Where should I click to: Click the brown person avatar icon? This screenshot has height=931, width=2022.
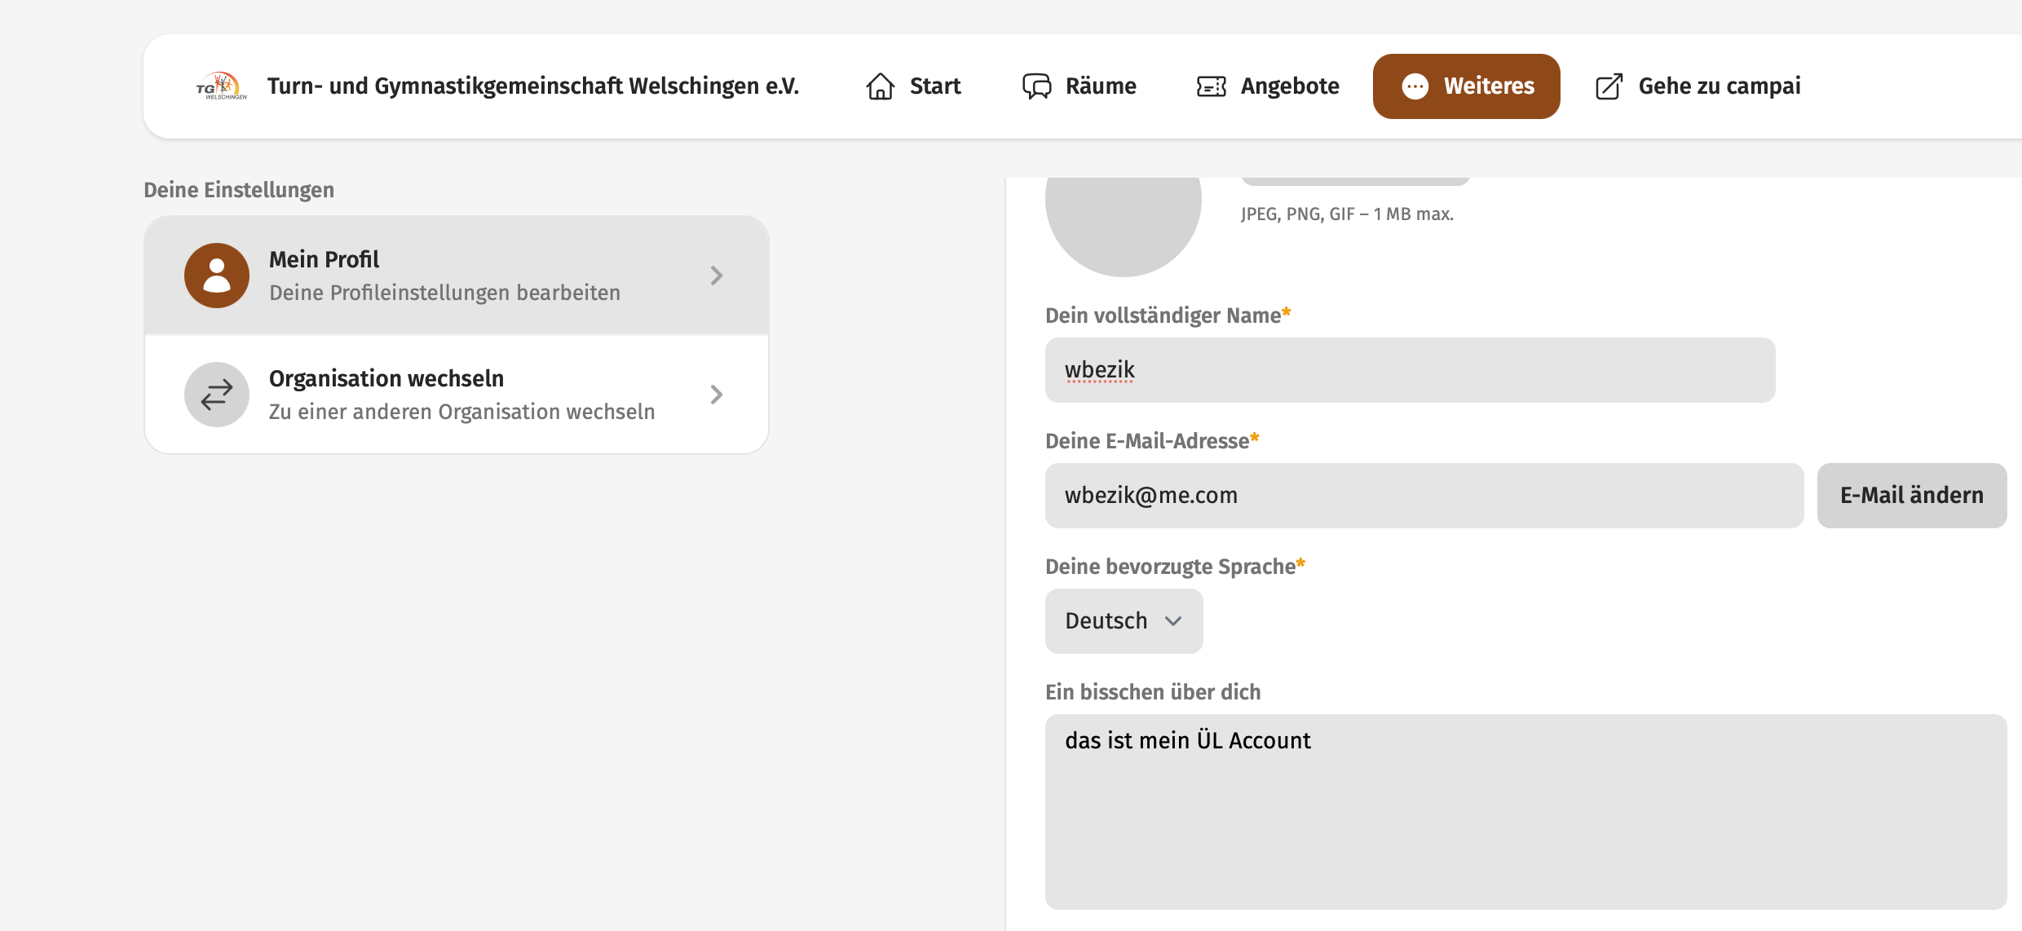[x=217, y=276]
